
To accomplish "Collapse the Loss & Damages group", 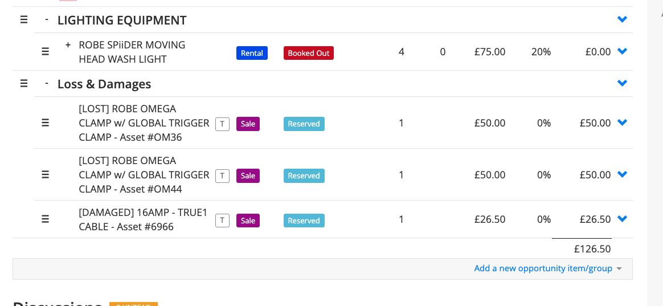I will coord(47,83).
